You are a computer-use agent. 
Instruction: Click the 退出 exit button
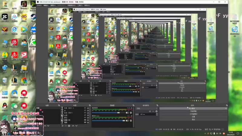[x=193, y=119]
